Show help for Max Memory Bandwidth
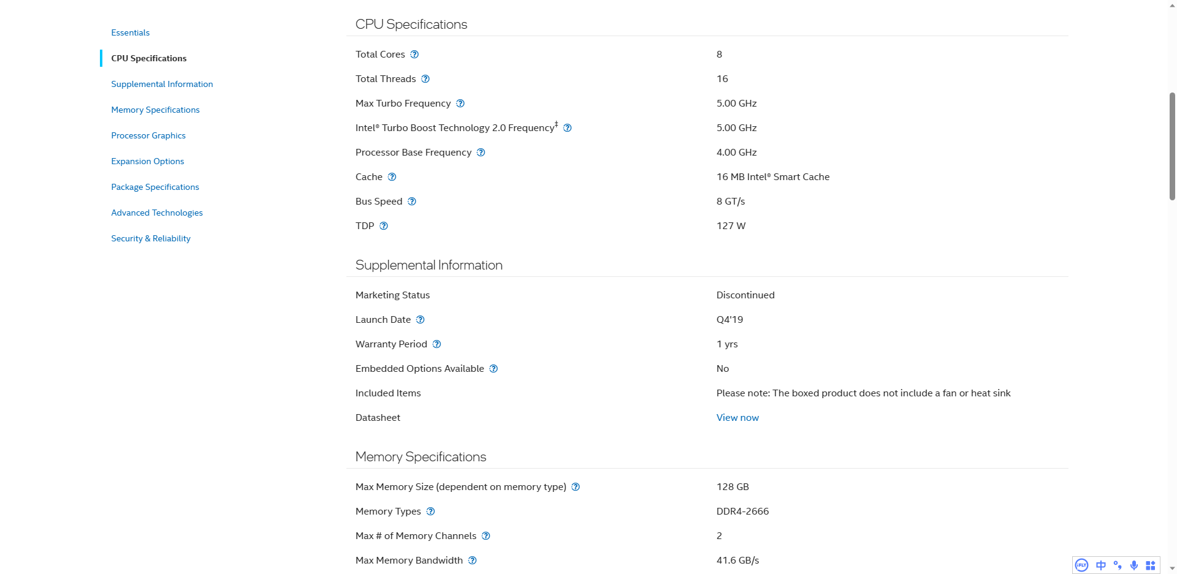This screenshot has width=1177, height=574. (x=473, y=561)
